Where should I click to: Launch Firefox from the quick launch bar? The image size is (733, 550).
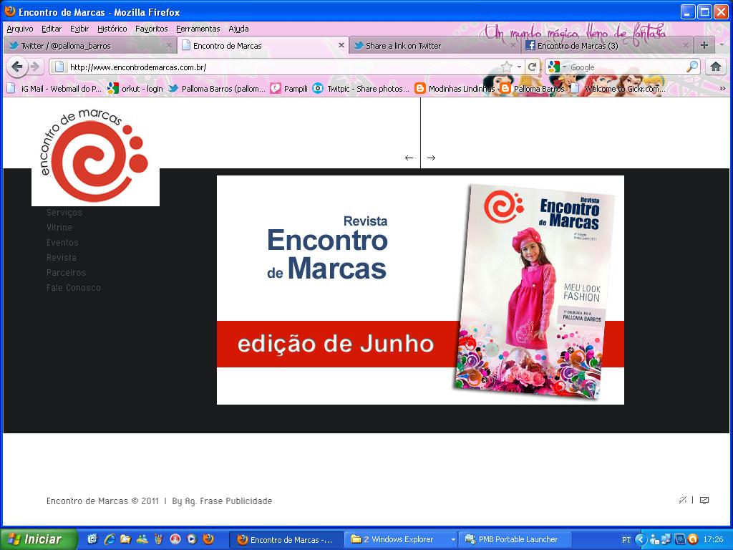(x=208, y=539)
